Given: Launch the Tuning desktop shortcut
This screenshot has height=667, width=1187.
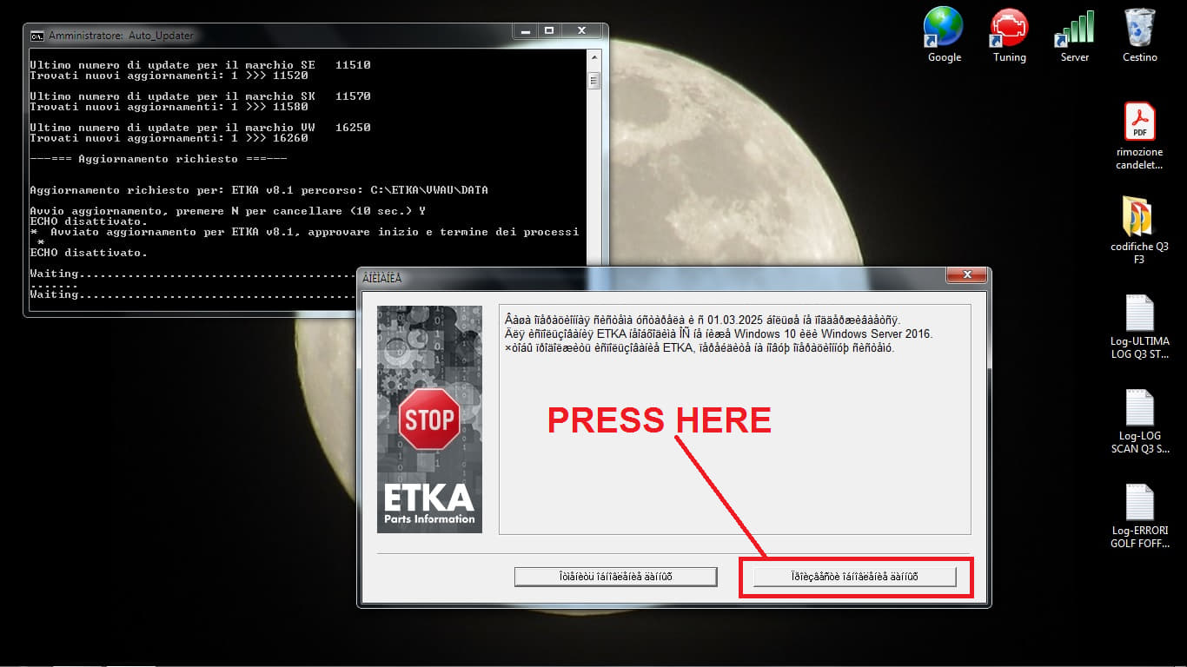Looking at the screenshot, I should coord(1009,35).
